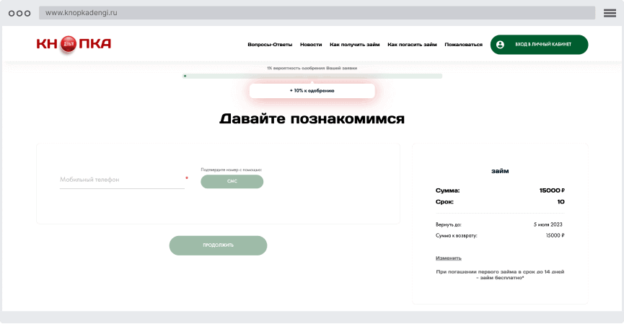Click the approval probability progress bar

pos(312,76)
